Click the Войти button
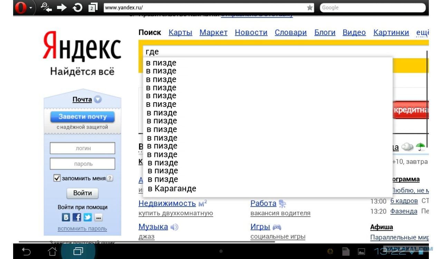 83,193
